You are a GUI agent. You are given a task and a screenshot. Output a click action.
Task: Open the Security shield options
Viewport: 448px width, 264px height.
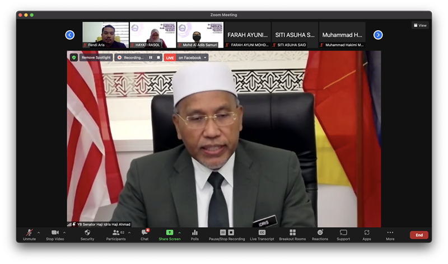pos(87,233)
